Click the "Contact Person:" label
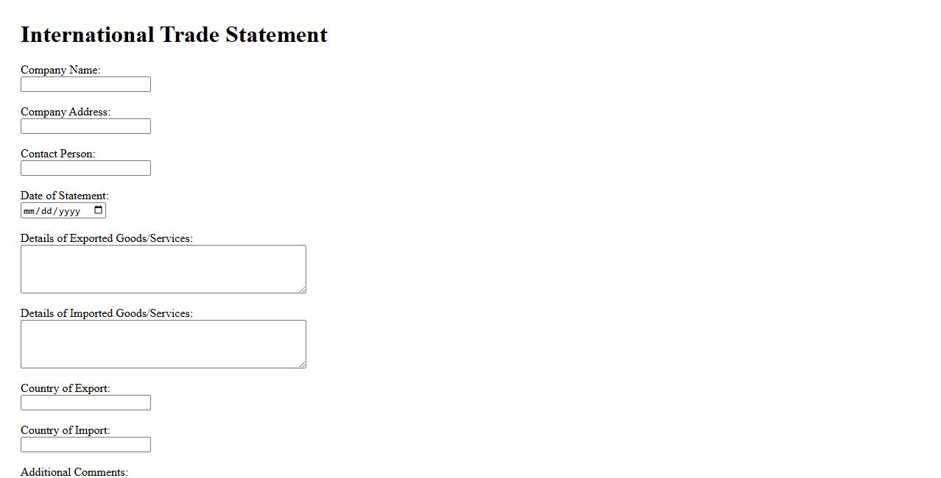Screen dimensions: 941x478 57,154
